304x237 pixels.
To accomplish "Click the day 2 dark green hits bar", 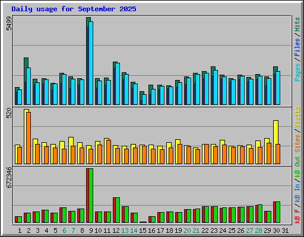I will [26, 70].
